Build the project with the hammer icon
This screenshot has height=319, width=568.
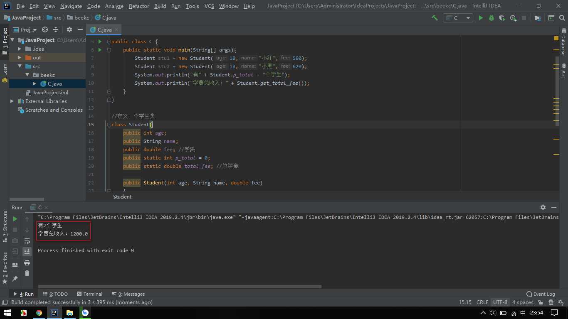tap(435, 18)
